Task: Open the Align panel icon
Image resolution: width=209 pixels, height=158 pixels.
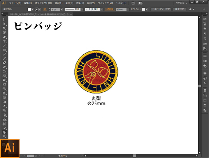Action: point(205,105)
